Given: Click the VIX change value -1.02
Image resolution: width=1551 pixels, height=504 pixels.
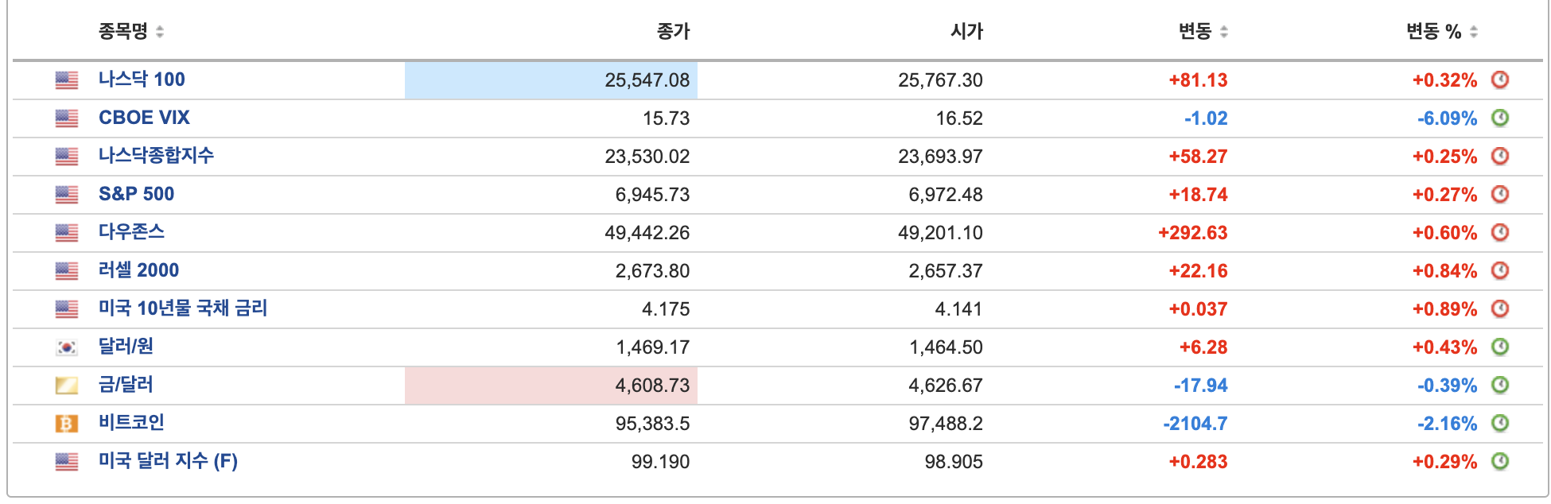Looking at the screenshot, I should coord(1206,118).
